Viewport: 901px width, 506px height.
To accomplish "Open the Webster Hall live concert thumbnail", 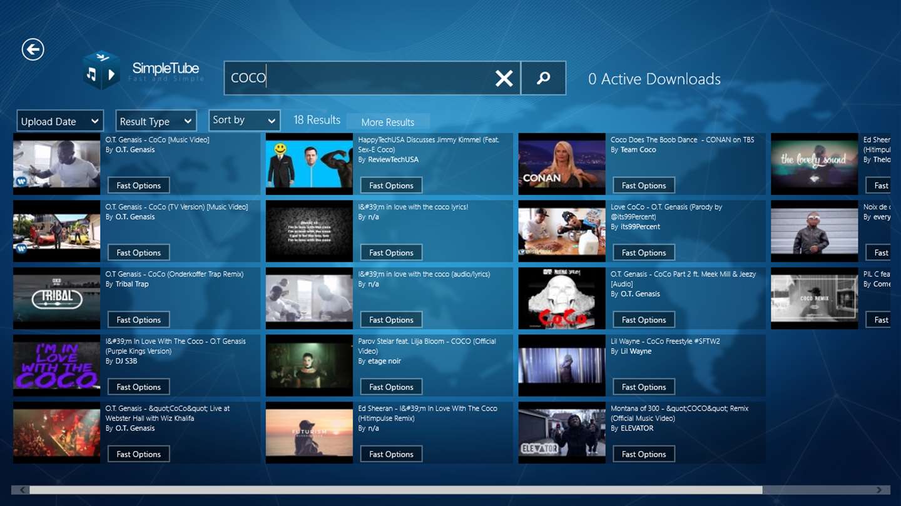I will 56,432.
